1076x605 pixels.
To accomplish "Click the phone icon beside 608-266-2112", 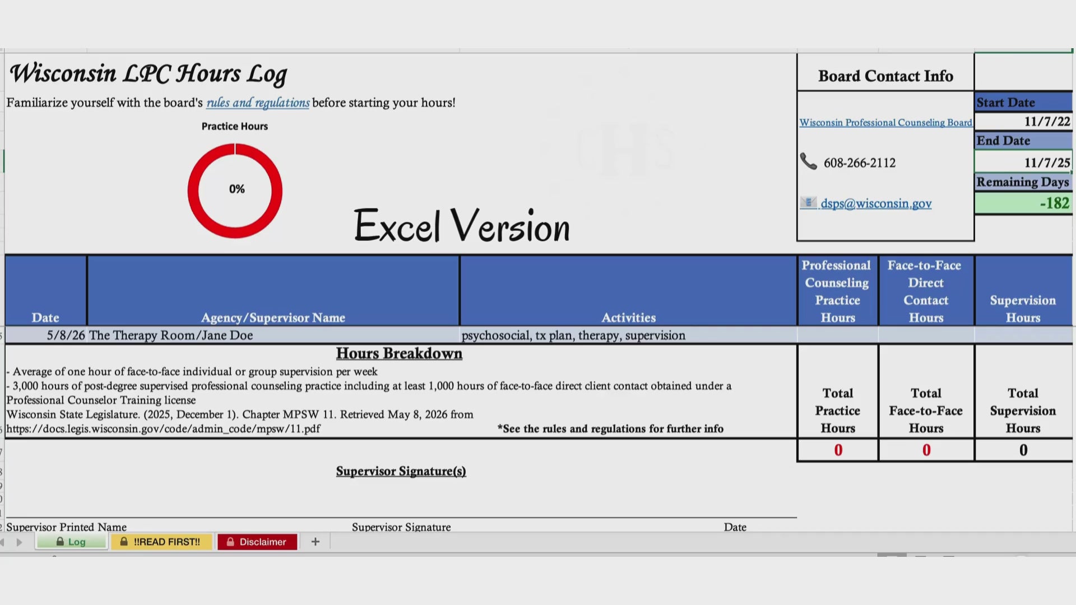I will [808, 162].
